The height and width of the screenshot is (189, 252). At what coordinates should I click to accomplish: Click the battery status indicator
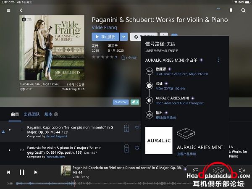click(x=248, y=2)
